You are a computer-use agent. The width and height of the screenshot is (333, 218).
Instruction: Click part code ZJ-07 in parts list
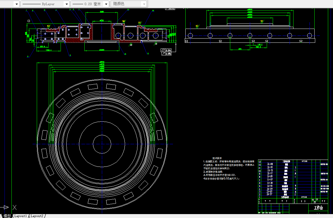pos(270,179)
